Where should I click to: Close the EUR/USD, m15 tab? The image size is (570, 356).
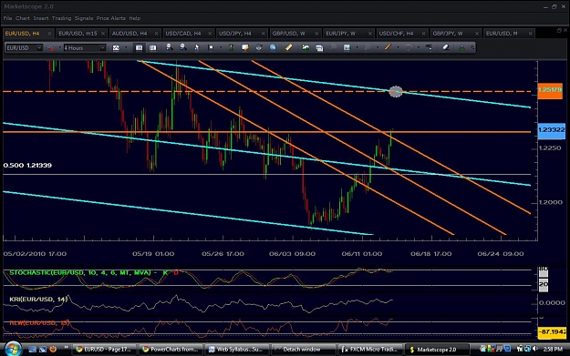pos(103,34)
